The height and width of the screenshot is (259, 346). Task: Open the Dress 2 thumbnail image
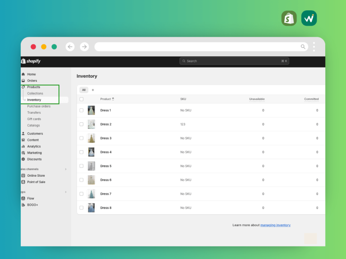[91, 124]
